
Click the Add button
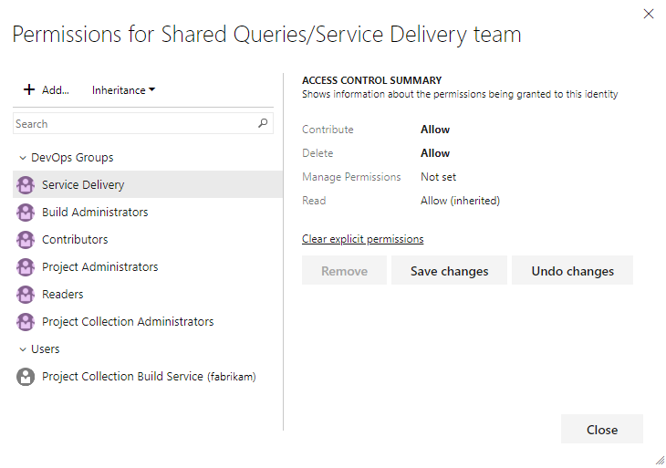click(x=46, y=90)
